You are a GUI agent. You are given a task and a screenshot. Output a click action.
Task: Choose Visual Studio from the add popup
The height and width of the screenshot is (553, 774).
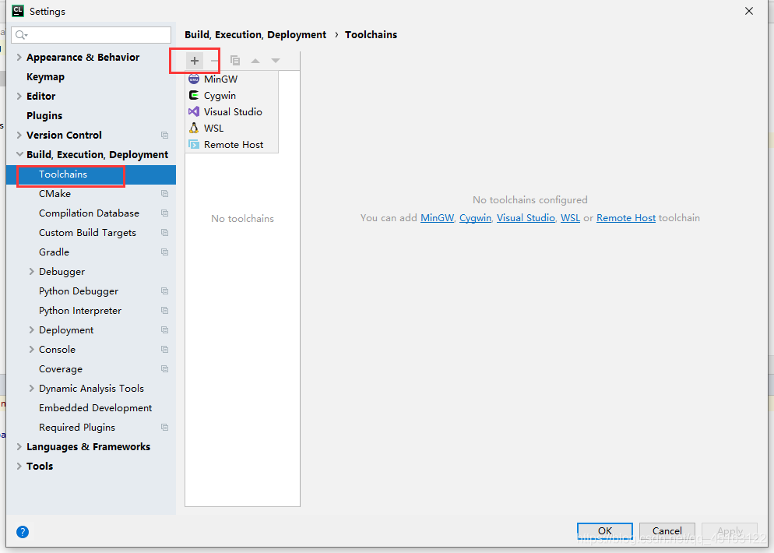tap(231, 111)
